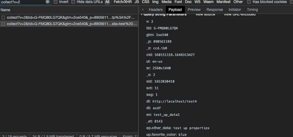Filter by JS resource type

(x=137, y=2)
